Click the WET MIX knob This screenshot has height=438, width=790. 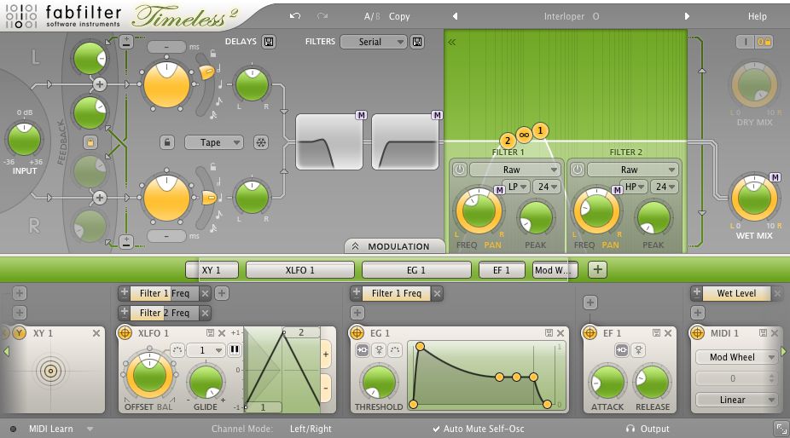coord(754,198)
